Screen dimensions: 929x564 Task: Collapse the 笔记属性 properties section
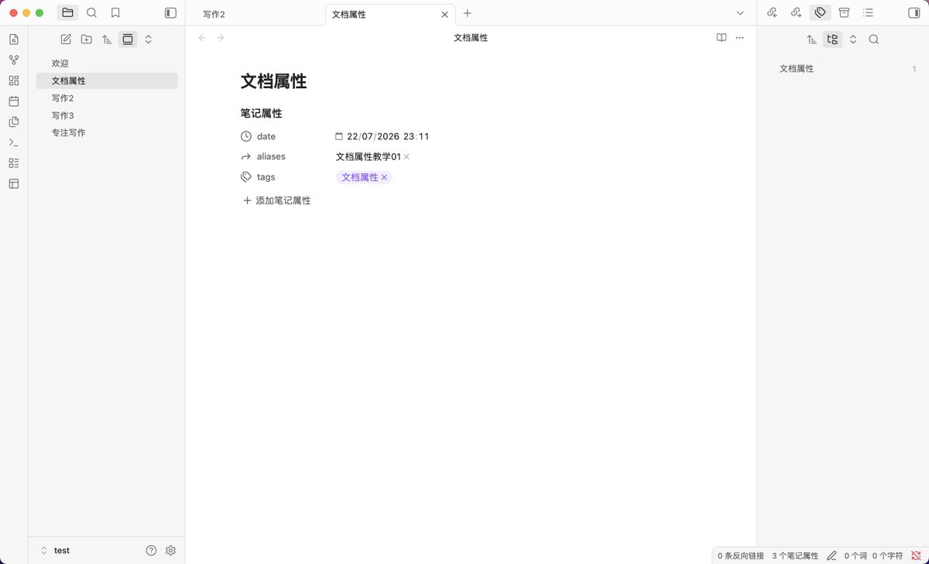point(262,113)
